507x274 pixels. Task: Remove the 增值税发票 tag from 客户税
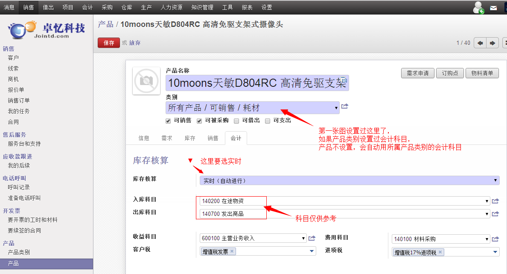[232, 251]
